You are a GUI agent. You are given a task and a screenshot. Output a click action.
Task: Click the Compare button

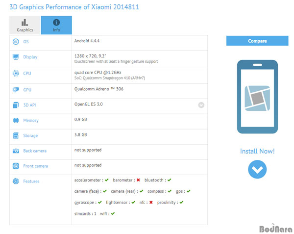257,41
